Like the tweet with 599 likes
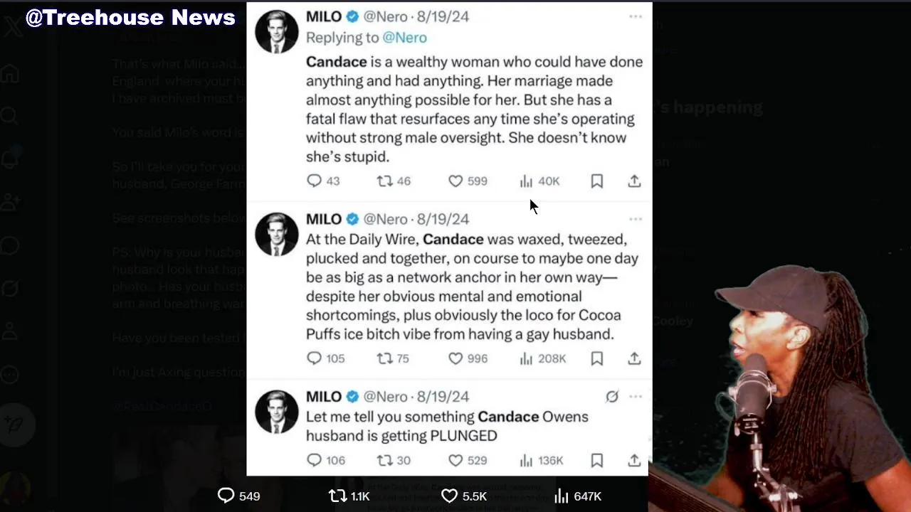The image size is (911, 512). click(x=455, y=181)
